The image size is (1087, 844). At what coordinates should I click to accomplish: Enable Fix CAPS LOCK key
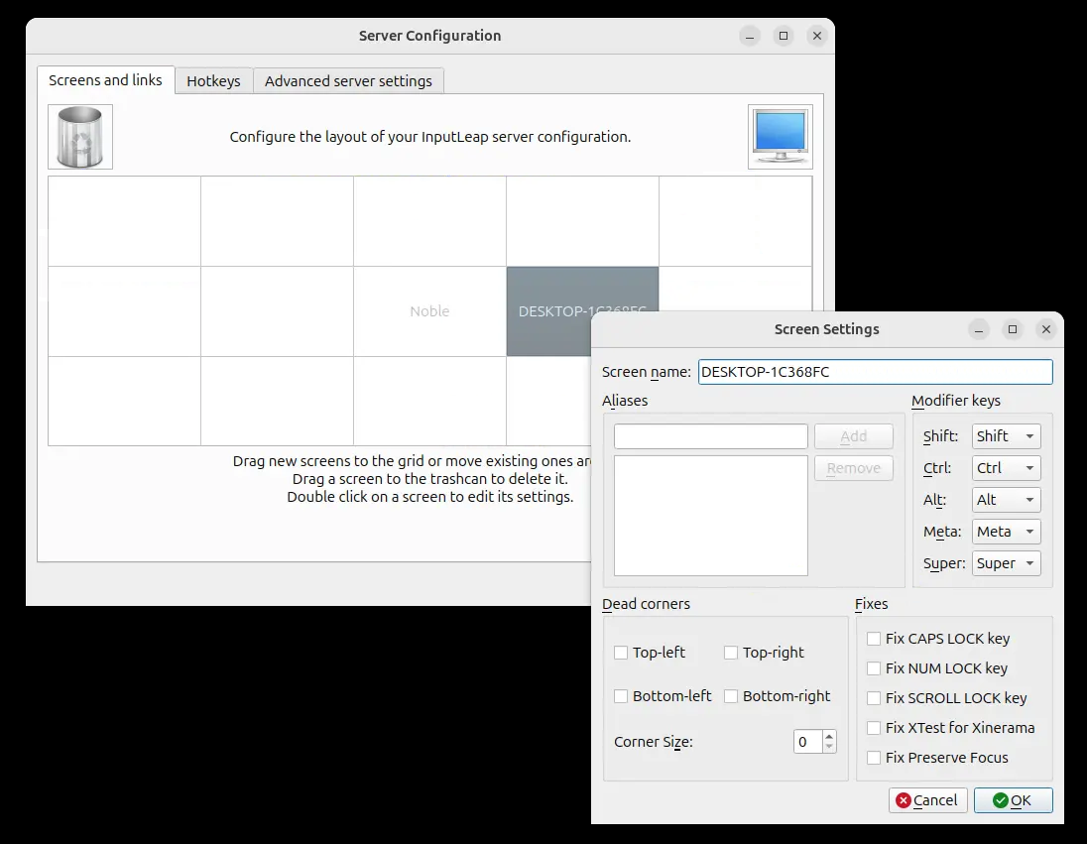[x=874, y=639]
